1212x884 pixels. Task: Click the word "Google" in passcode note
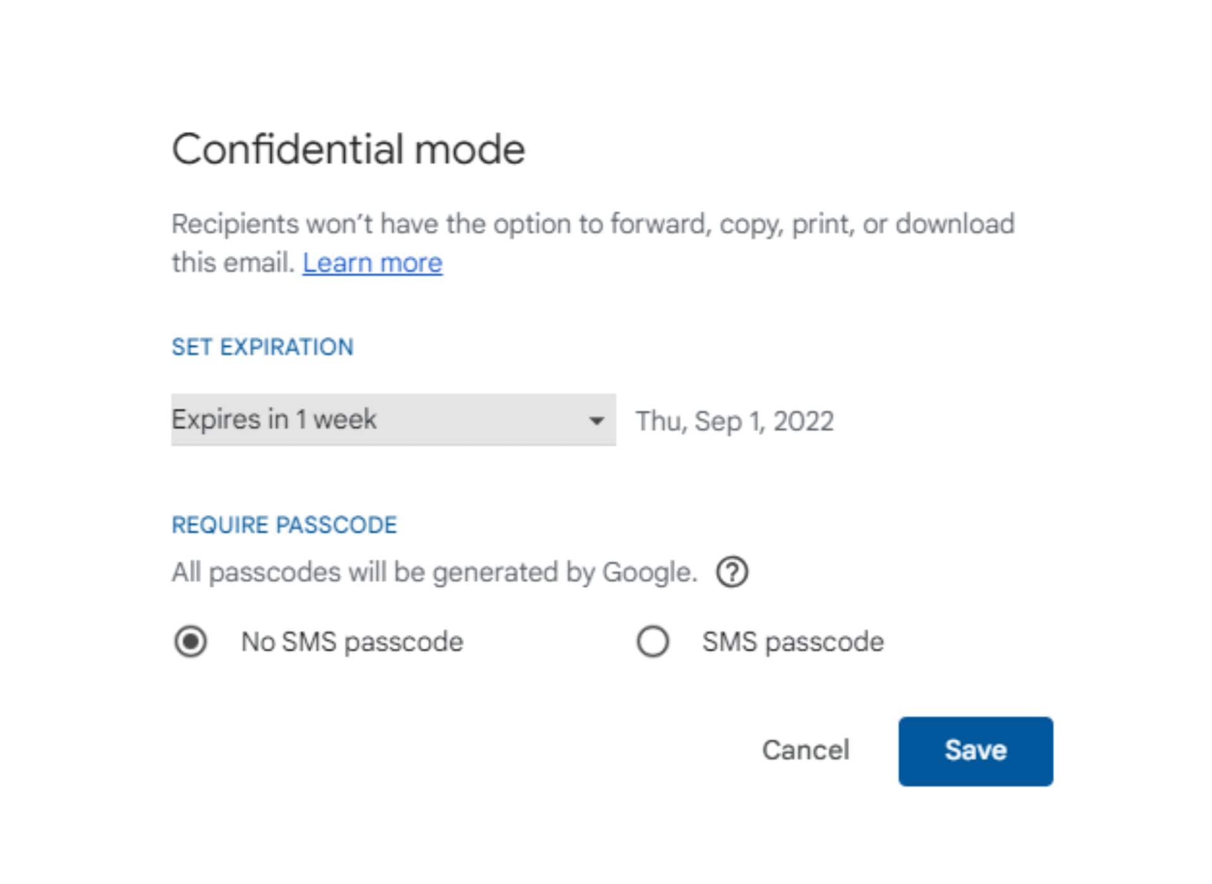coord(648,572)
